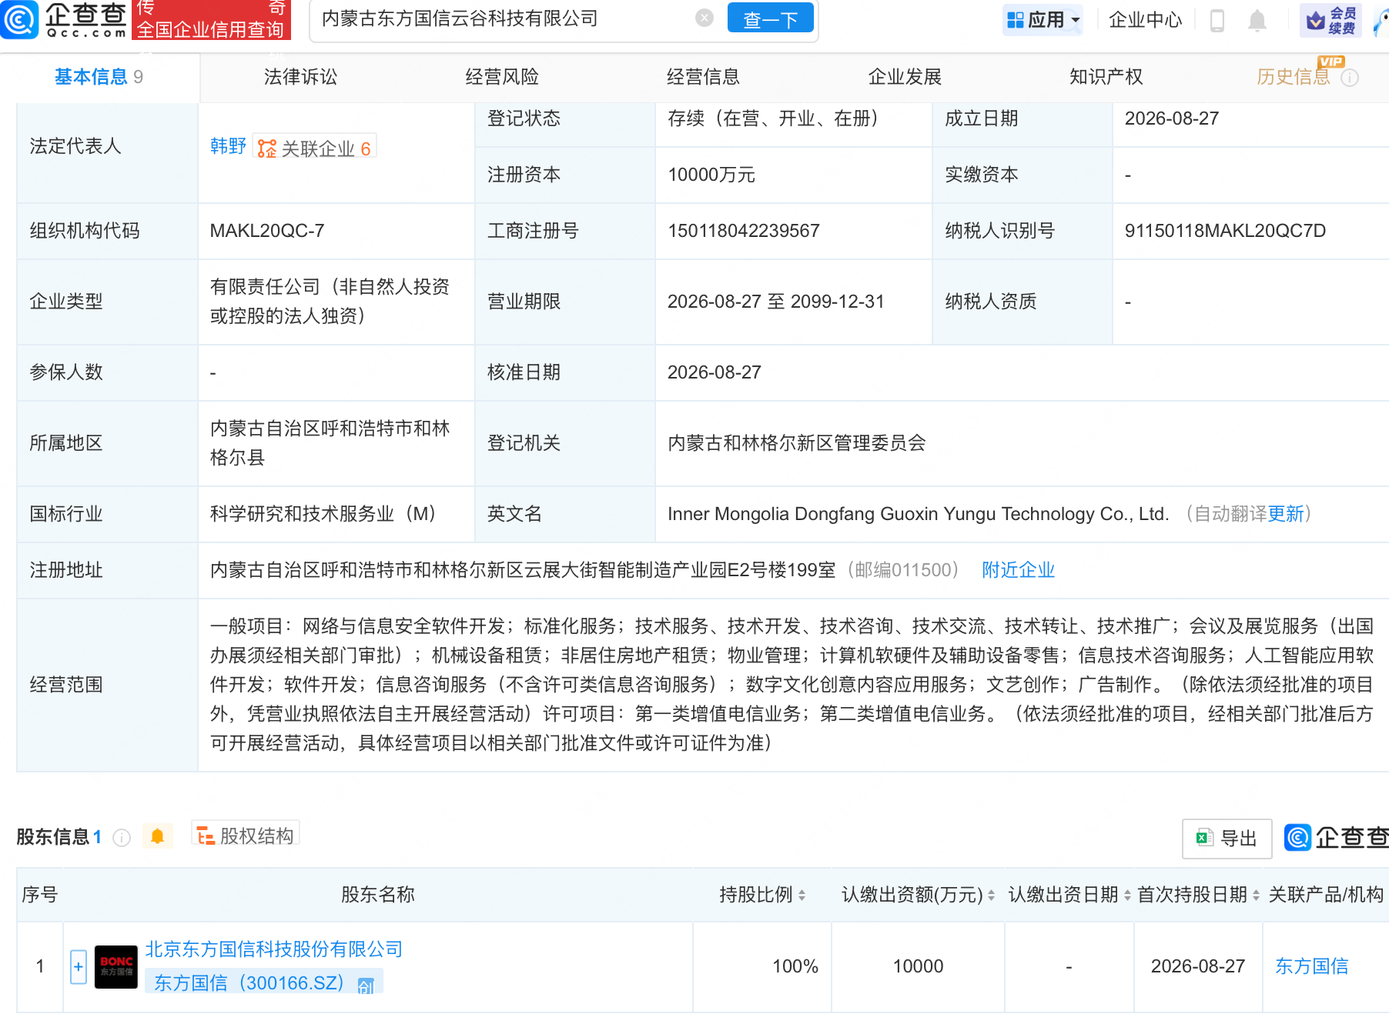Click the 查一下 search button
The width and height of the screenshot is (1389, 1014).
point(770,19)
